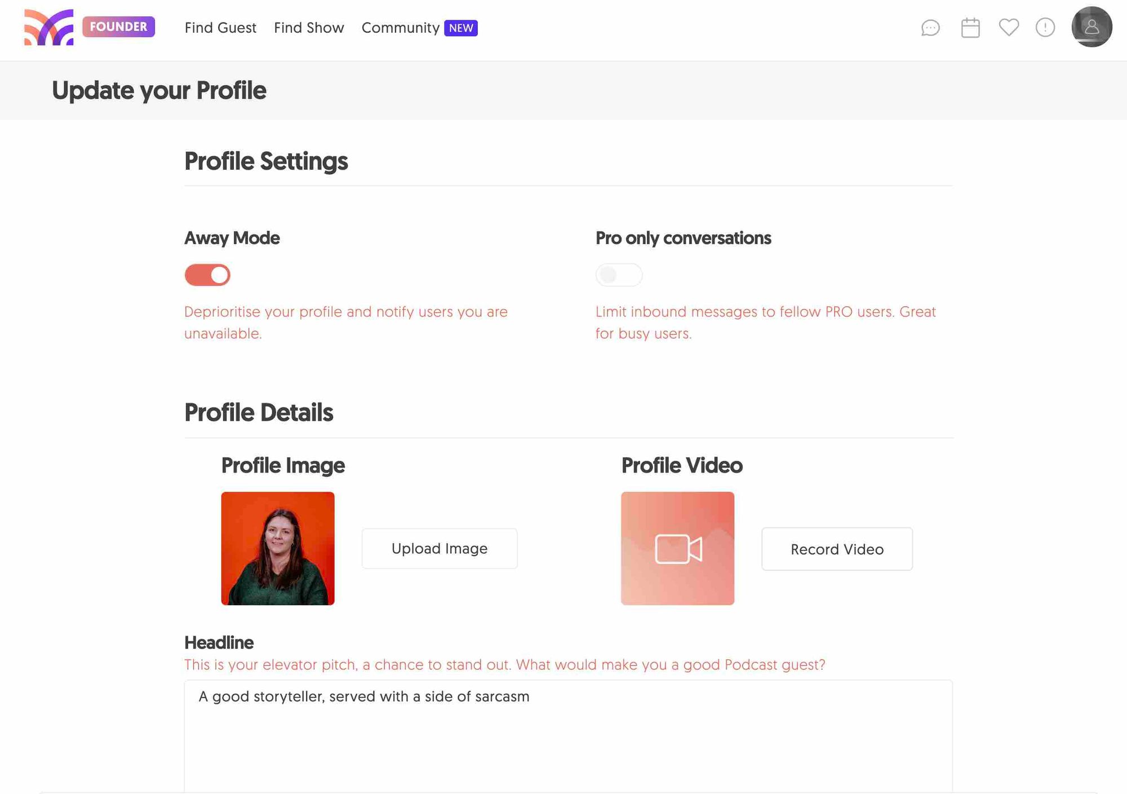Click Record Video button
The image size is (1127, 794).
point(837,548)
